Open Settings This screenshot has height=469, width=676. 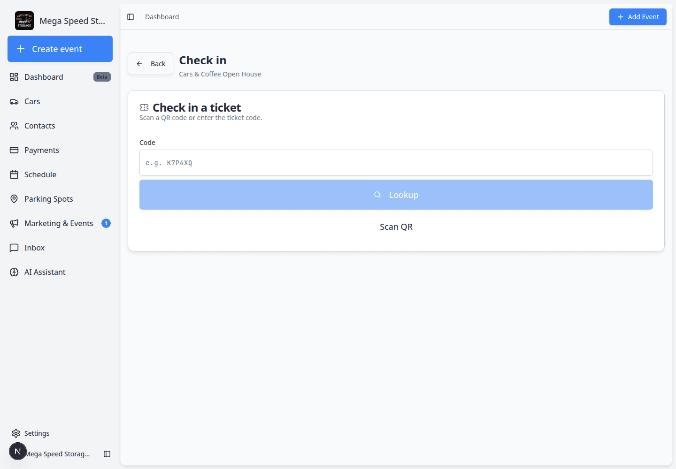(60, 433)
